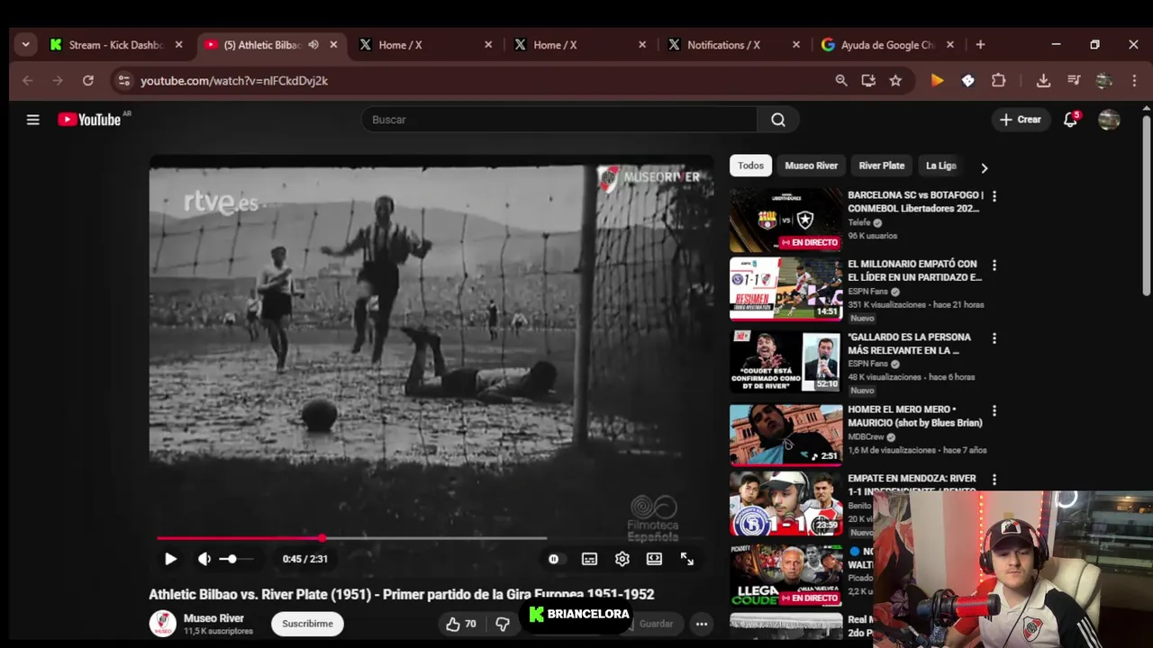Show more category chips with arrow
This screenshot has height=648, width=1153.
tap(984, 167)
